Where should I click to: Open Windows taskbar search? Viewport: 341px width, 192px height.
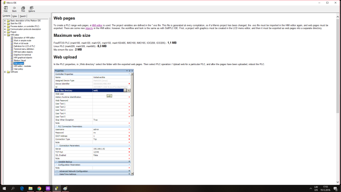click(x=13, y=188)
